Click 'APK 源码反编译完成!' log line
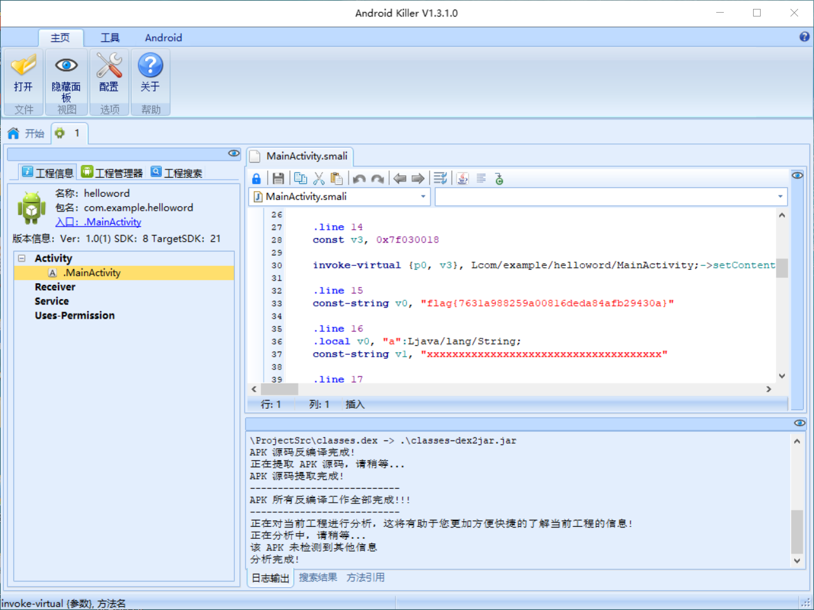 click(302, 452)
